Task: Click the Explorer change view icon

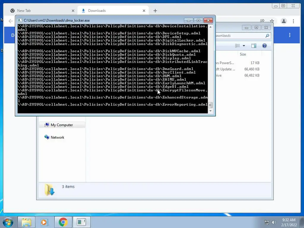Action: (x=237, y=45)
